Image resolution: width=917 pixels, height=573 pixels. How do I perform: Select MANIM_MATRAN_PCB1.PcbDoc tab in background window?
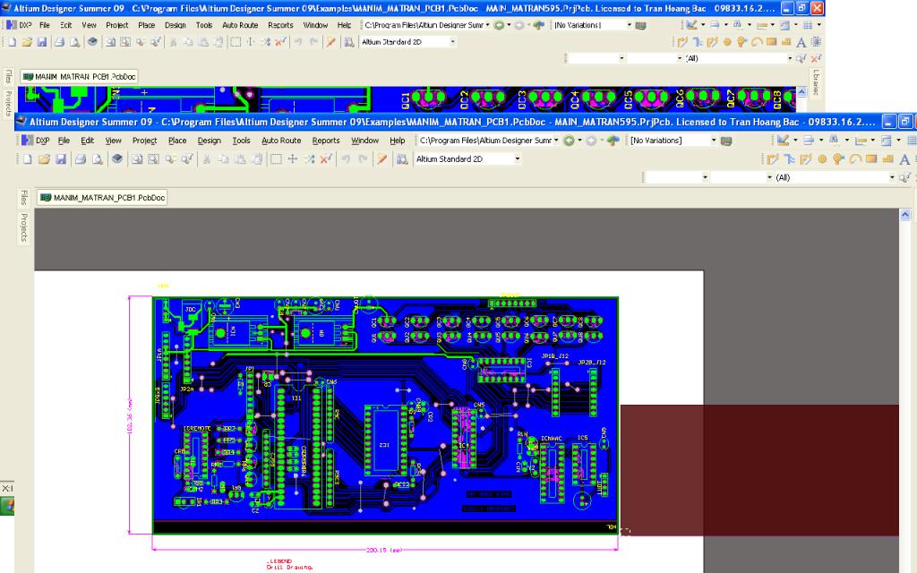pyautogui.click(x=80, y=77)
